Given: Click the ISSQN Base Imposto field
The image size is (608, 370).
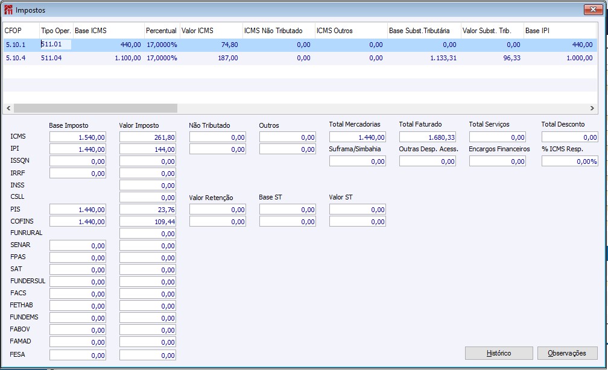Looking at the screenshot, I should 78,161.
